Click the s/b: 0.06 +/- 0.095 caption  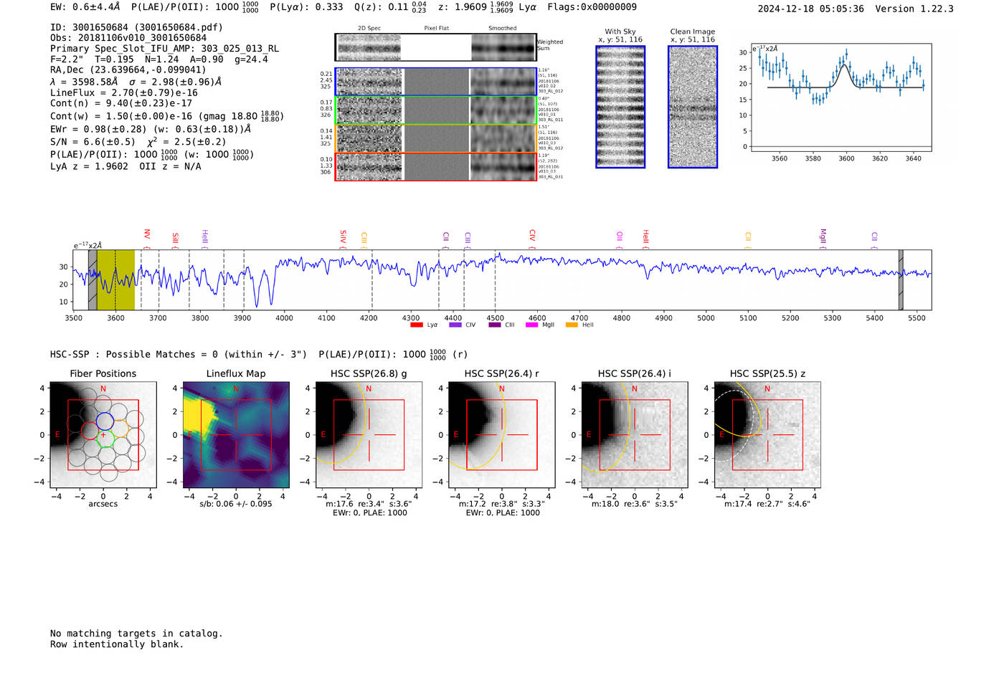(x=236, y=504)
